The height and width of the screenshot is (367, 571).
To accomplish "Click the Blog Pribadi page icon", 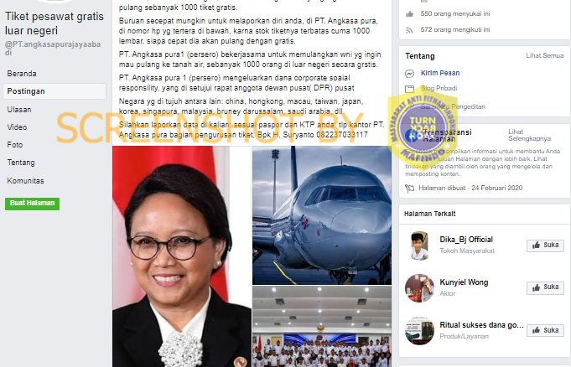I will tap(410, 89).
